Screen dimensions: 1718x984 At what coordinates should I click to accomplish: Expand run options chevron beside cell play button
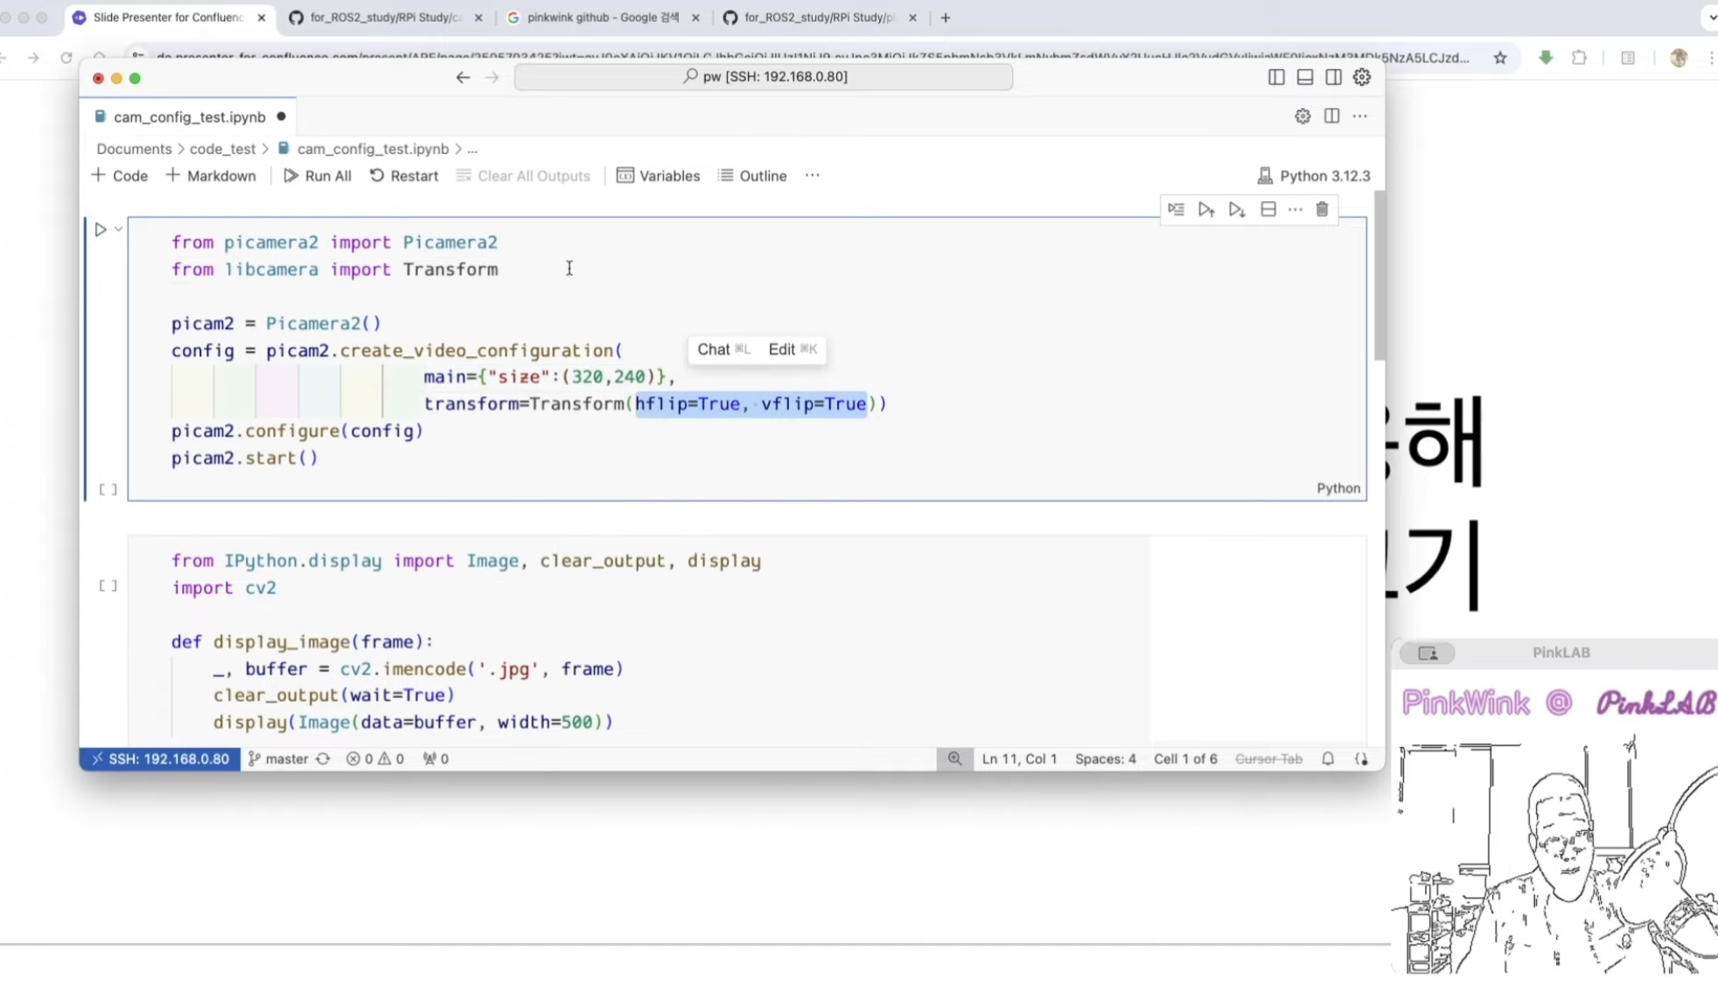coord(118,229)
